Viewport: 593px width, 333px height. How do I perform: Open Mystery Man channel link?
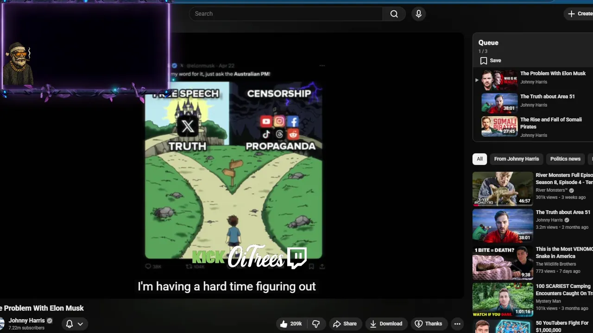coord(547,301)
